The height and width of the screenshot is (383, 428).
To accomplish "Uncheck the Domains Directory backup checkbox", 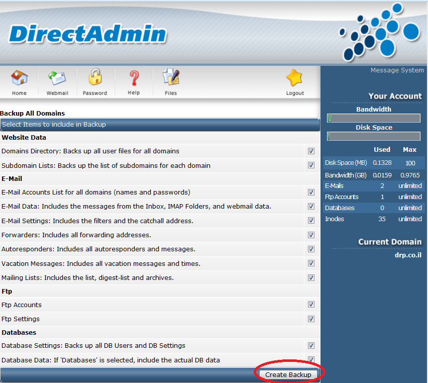I will (311, 151).
